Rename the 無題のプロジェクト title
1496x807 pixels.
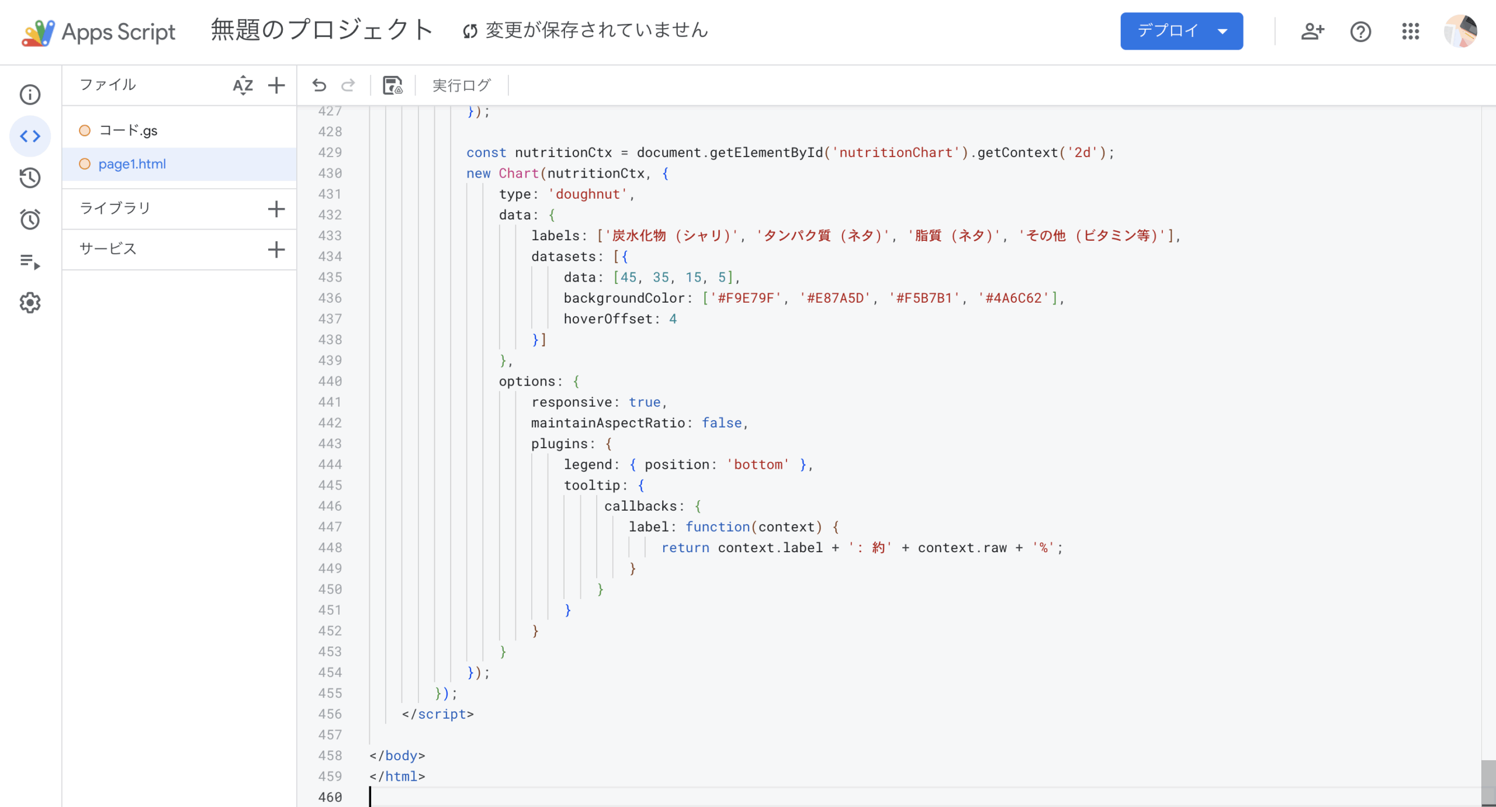[321, 30]
